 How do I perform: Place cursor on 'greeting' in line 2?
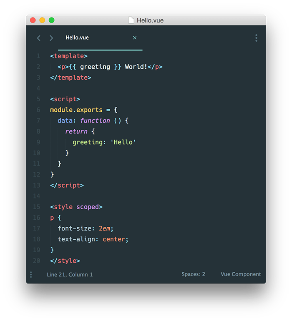point(95,67)
